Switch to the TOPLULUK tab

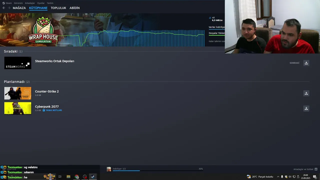58,8
